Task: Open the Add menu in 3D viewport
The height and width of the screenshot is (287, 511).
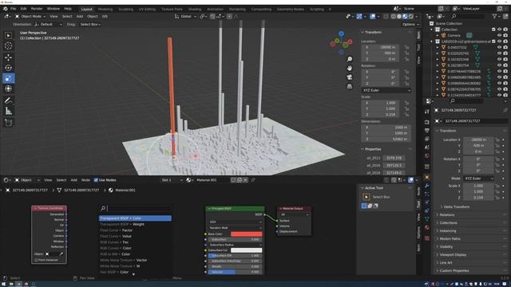Action: (80, 16)
